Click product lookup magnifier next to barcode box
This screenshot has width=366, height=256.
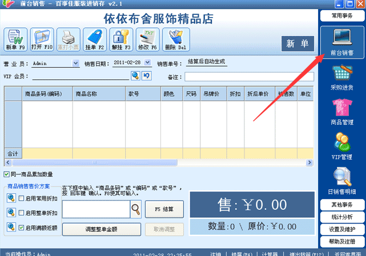136,209
